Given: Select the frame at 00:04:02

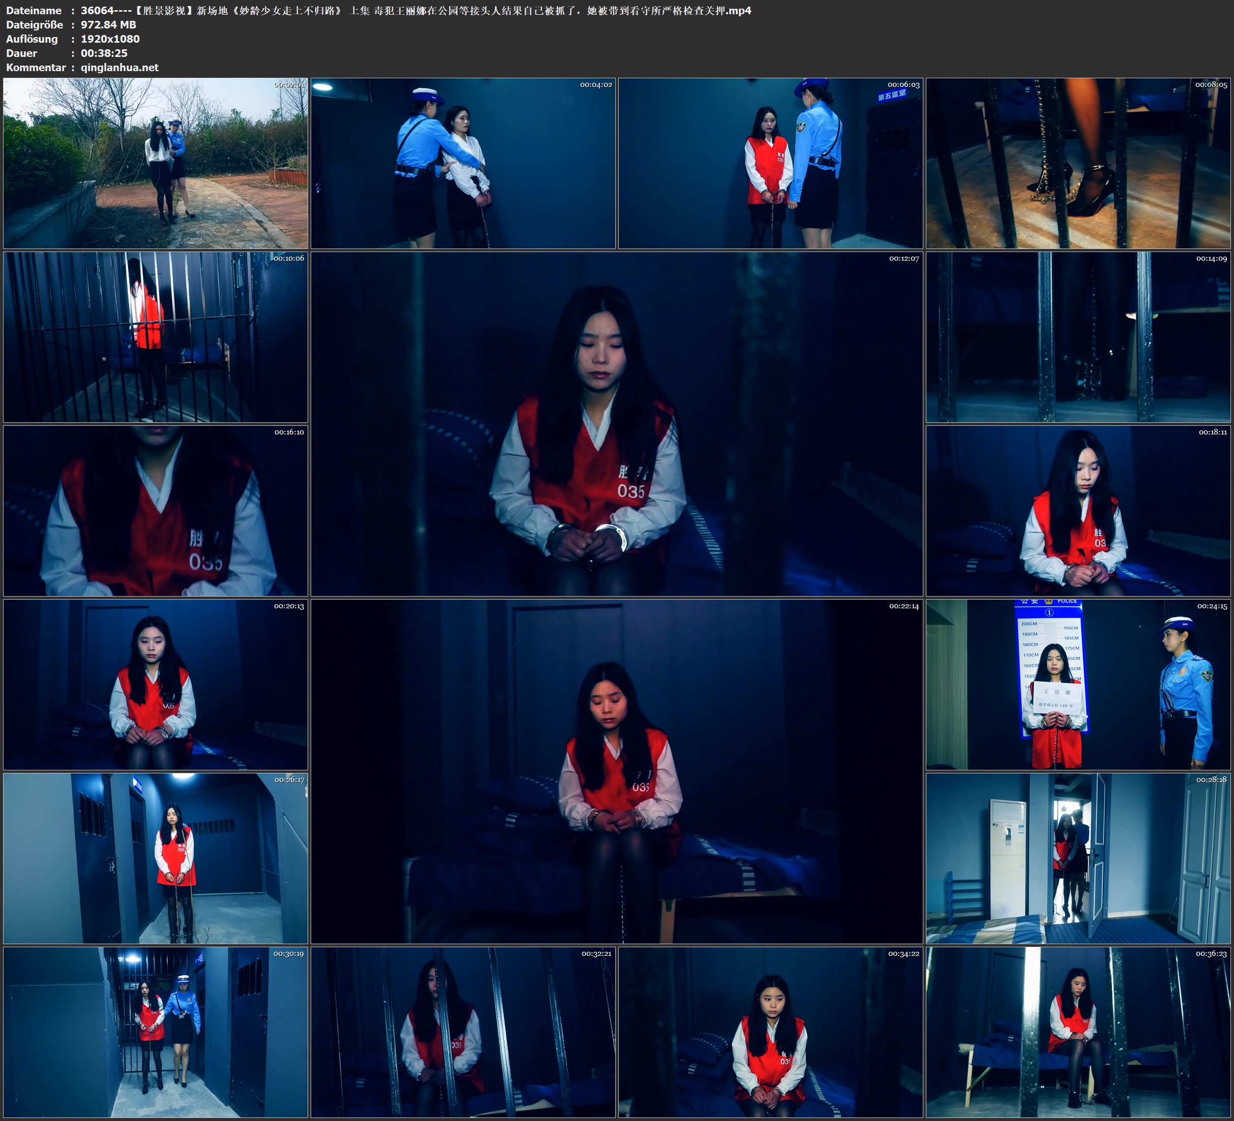Looking at the screenshot, I should pos(463,163).
